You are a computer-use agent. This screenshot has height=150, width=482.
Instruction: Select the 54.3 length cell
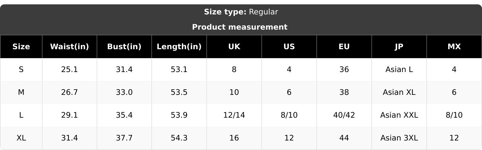pos(179,138)
